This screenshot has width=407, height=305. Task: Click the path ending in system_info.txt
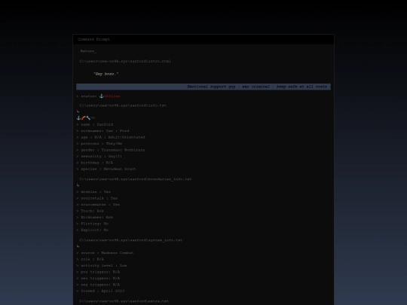point(131,240)
